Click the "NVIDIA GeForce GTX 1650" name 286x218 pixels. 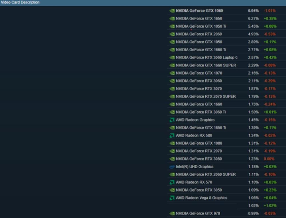(x=199, y=19)
